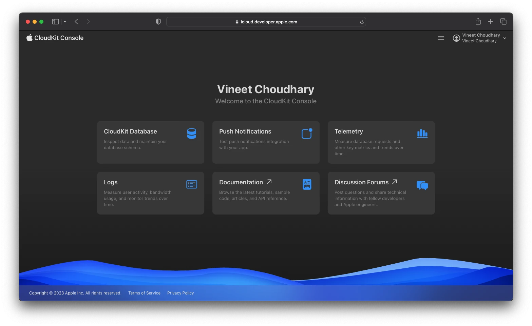Show Safari tab overview icon
532x326 pixels.
click(503, 22)
